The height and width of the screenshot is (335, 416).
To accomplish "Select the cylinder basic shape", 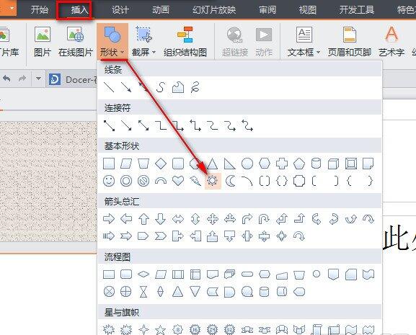I will [x=316, y=164].
